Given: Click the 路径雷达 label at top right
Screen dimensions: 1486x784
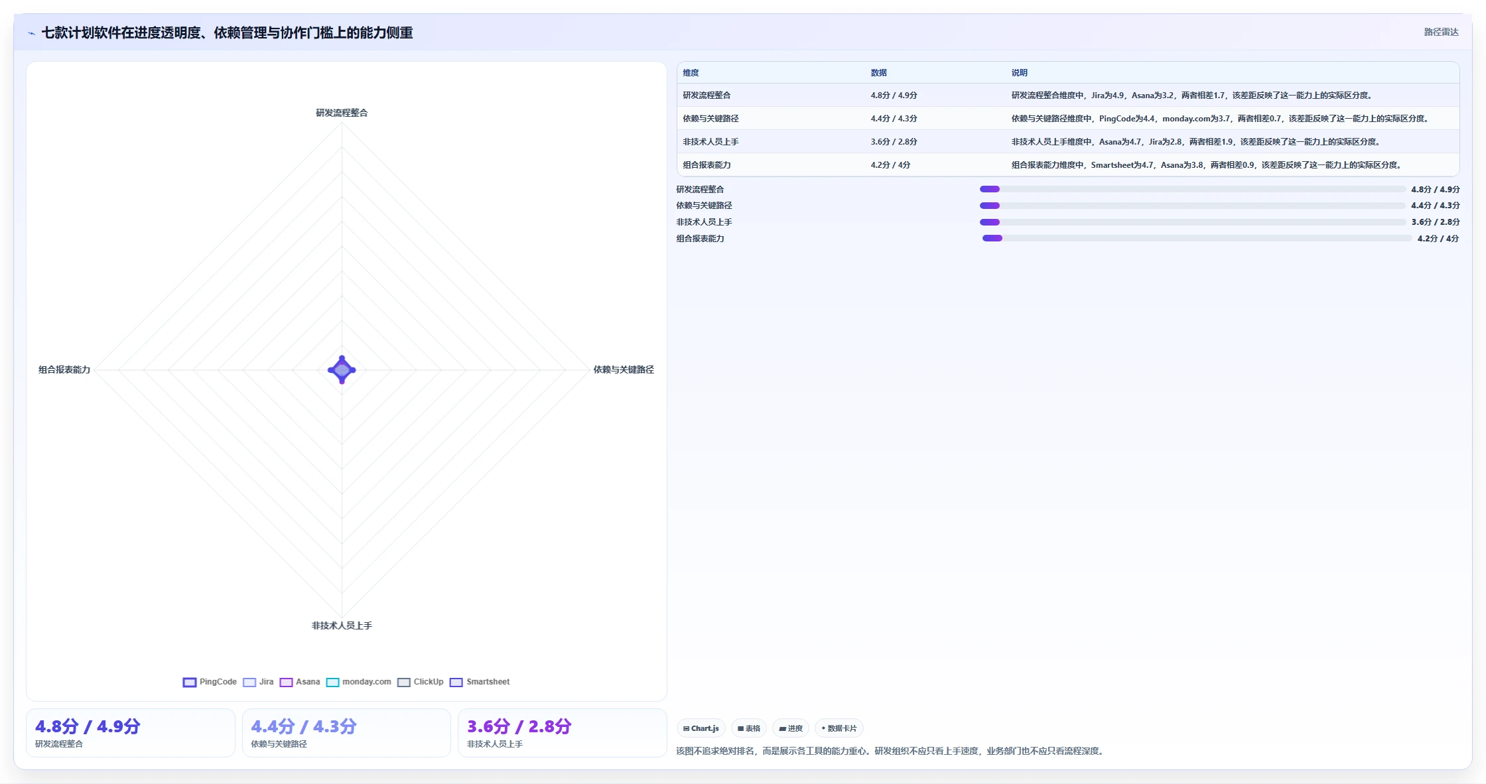Looking at the screenshot, I should 1441,32.
